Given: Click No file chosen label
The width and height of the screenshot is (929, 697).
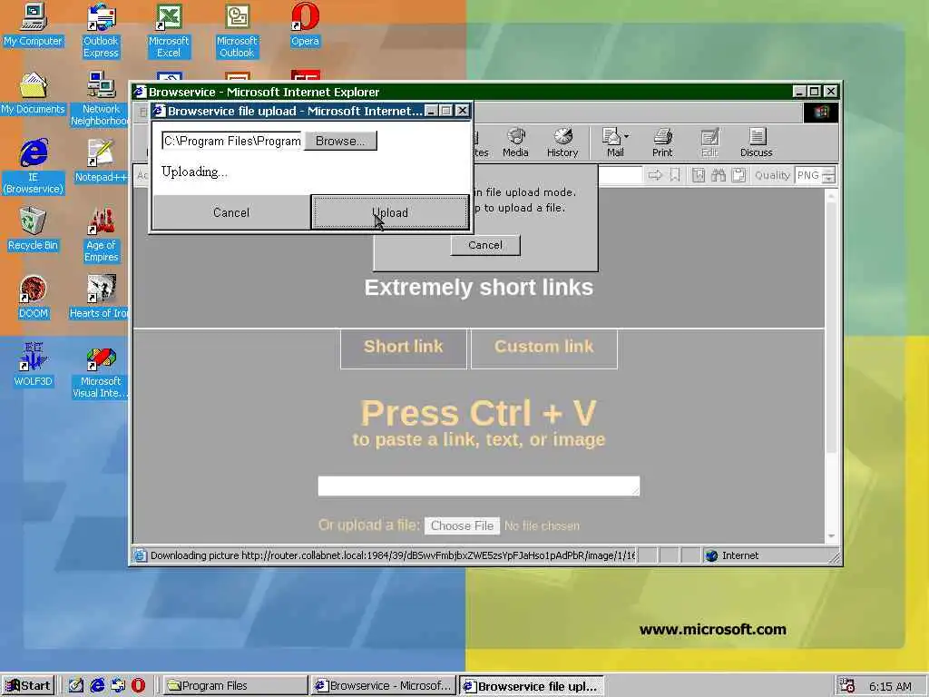Looking at the screenshot, I should [x=543, y=525].
